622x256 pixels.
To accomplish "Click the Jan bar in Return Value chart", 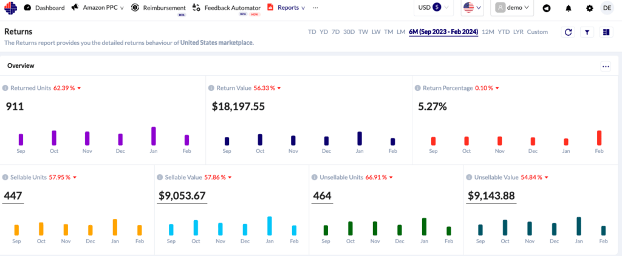I will click(360, 138).
